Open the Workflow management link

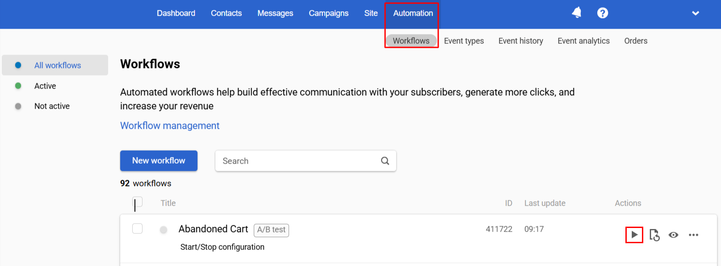click(x=170, y=126)
